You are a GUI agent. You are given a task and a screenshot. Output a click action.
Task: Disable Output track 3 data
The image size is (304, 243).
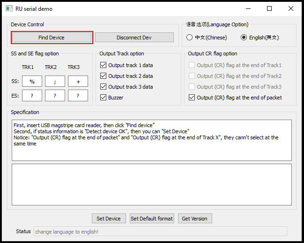click(104, 87)
